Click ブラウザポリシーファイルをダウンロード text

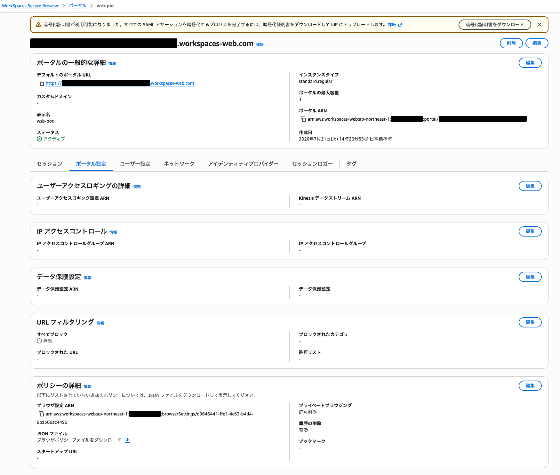point(79,440)
